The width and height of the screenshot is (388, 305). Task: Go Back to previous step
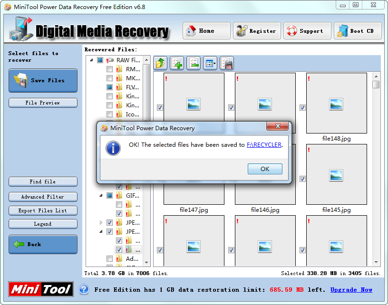coord(43,245)
